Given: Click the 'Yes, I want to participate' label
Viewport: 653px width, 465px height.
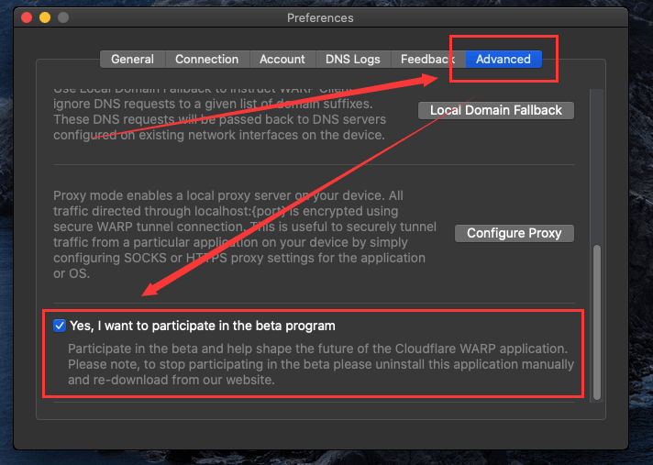Looking at the screenshot, I should [x=202, y=326].
